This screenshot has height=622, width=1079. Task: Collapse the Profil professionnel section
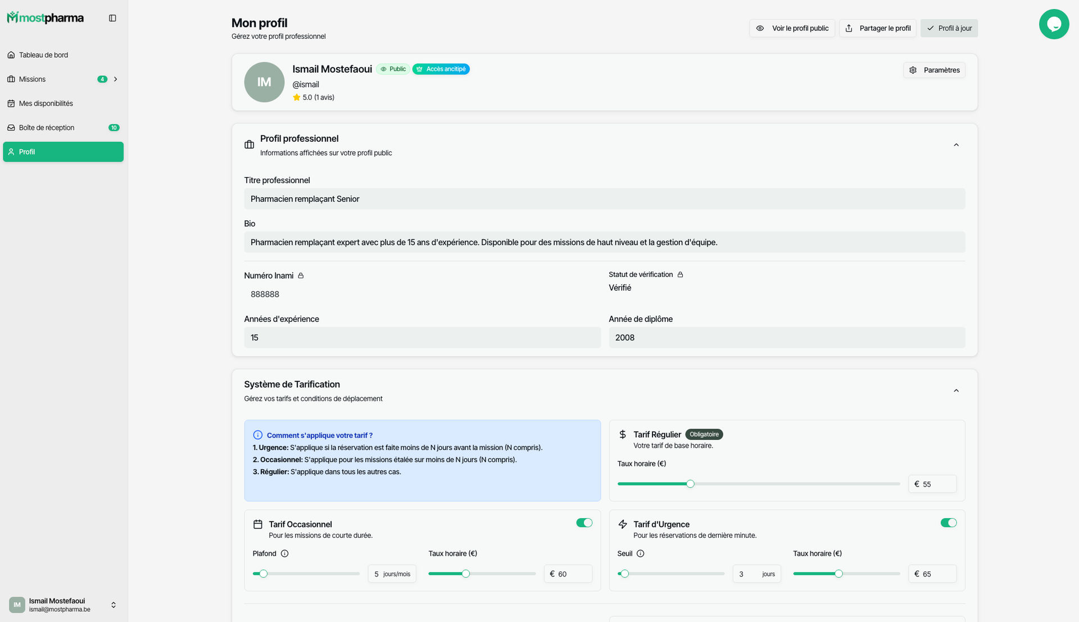(x=956, y=145)
